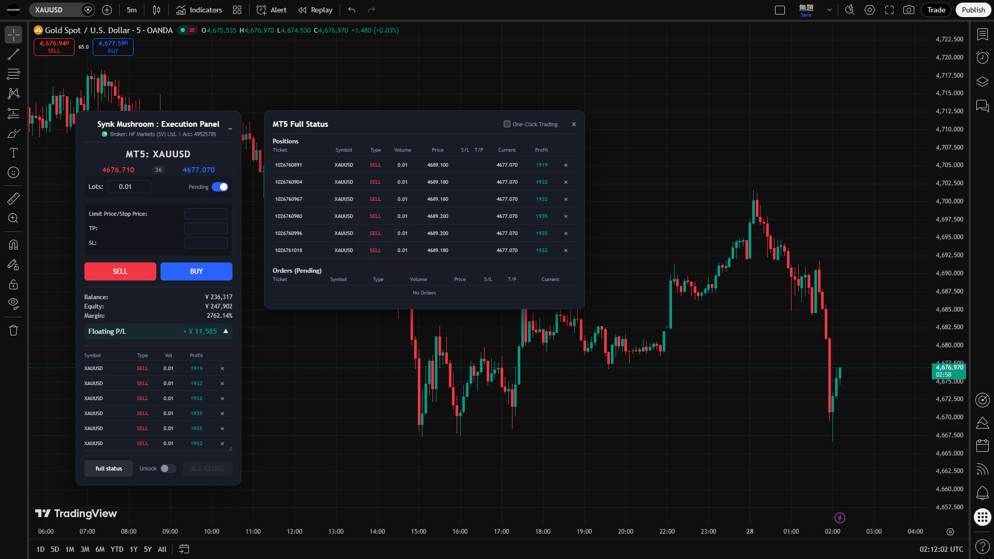
Task: Open quick search with lightning magnifier
Action: tap(850, 10)
